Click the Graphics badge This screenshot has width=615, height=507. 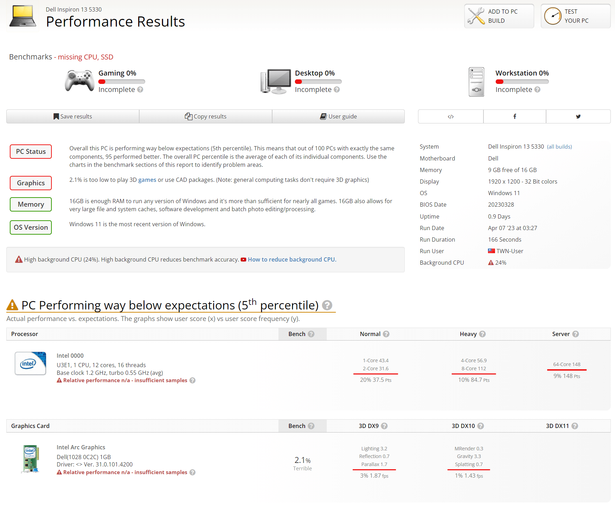(x=31, y=183)
